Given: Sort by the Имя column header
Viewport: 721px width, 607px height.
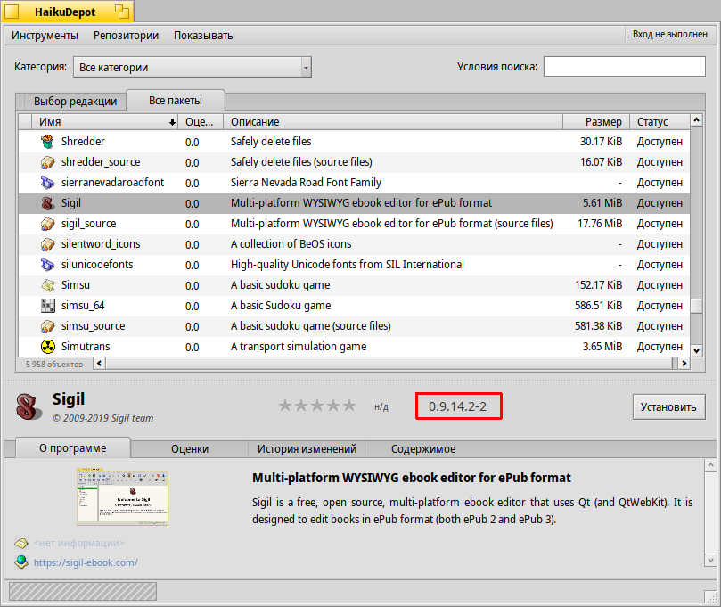Looking at the screenshot, I should (105, 122).
